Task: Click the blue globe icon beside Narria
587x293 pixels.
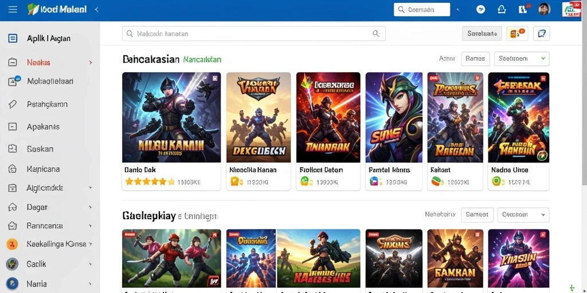Action: click(x=13, y=283)
